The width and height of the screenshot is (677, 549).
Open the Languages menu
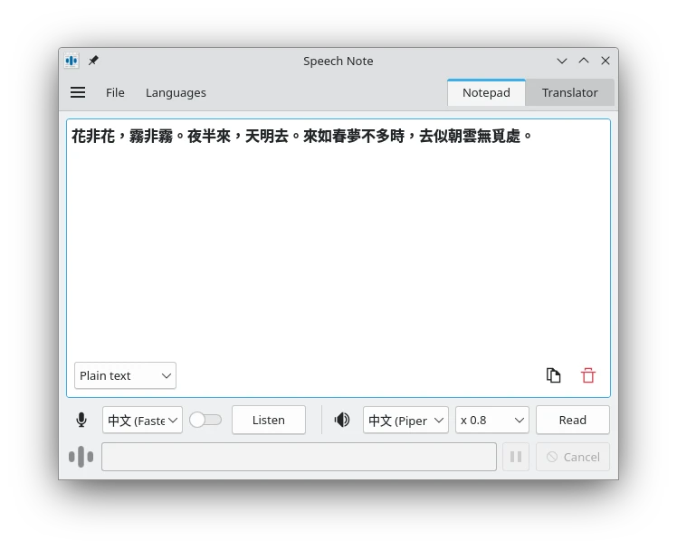(176, 92)
